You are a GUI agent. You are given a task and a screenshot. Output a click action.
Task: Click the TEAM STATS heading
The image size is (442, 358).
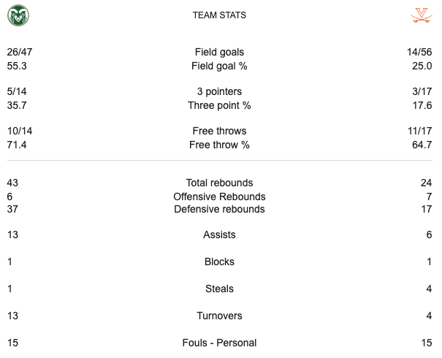[219, 15]
